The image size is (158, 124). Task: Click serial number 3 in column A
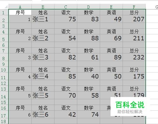[20, 57]
